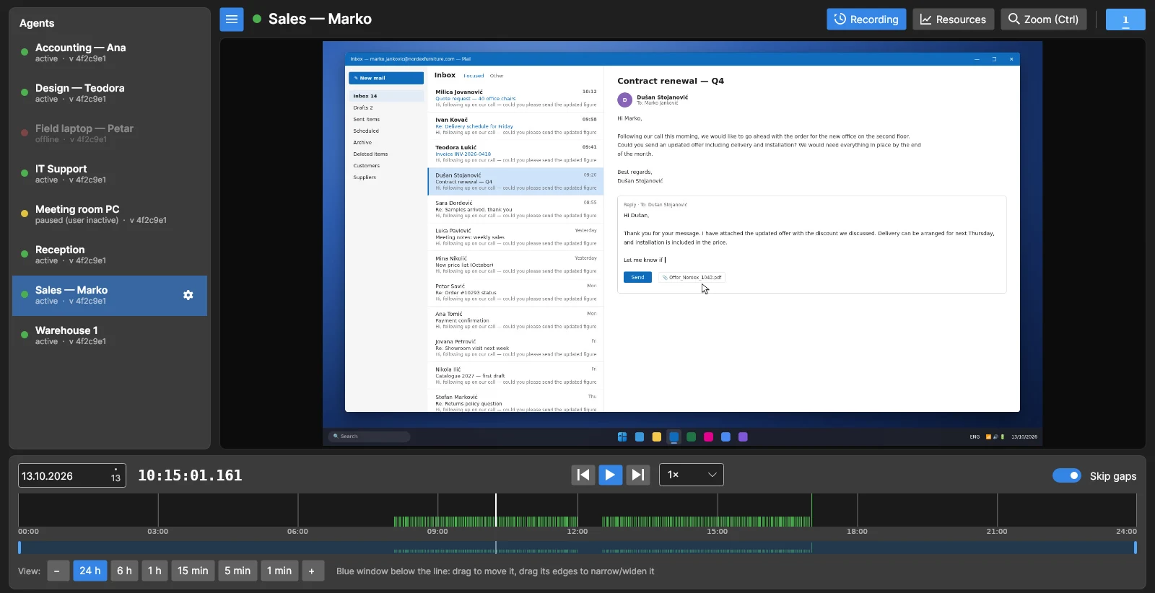Click the Agents panel heading
Screen dimensions: 1155x593
pyautogui.click(x=37, y=23)
